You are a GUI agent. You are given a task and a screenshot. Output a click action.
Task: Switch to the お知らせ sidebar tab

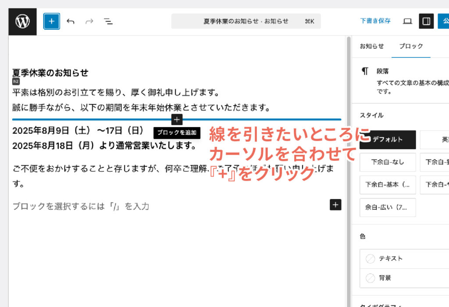[x=372, y=46]
